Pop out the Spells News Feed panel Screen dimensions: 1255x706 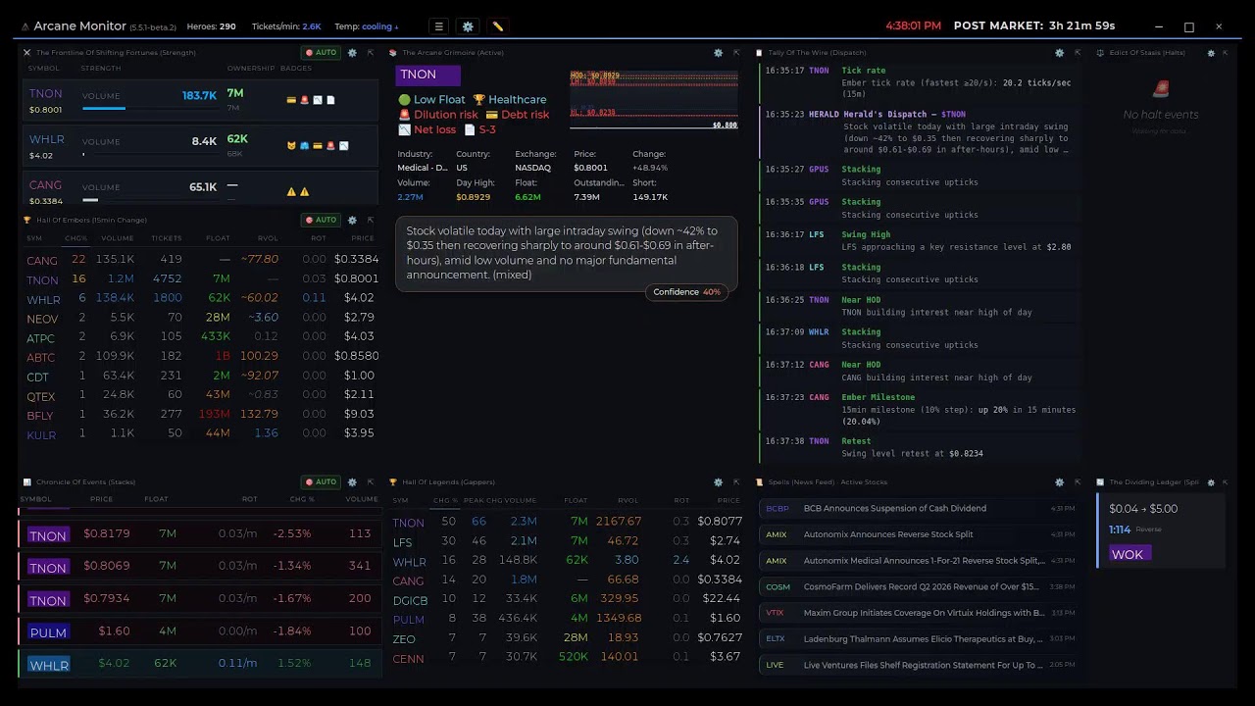coord(1078,482)
